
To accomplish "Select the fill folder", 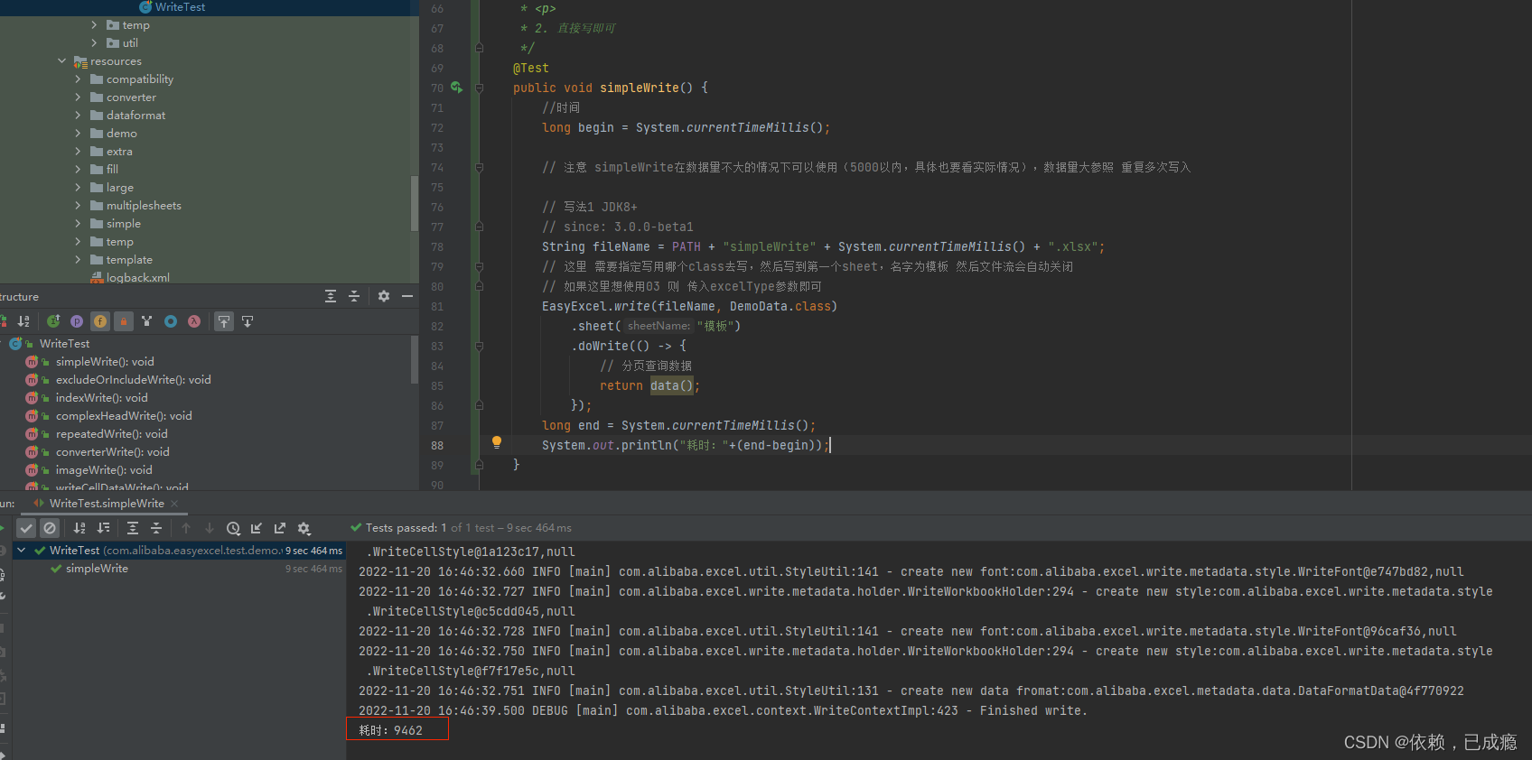I will (112, 170).
